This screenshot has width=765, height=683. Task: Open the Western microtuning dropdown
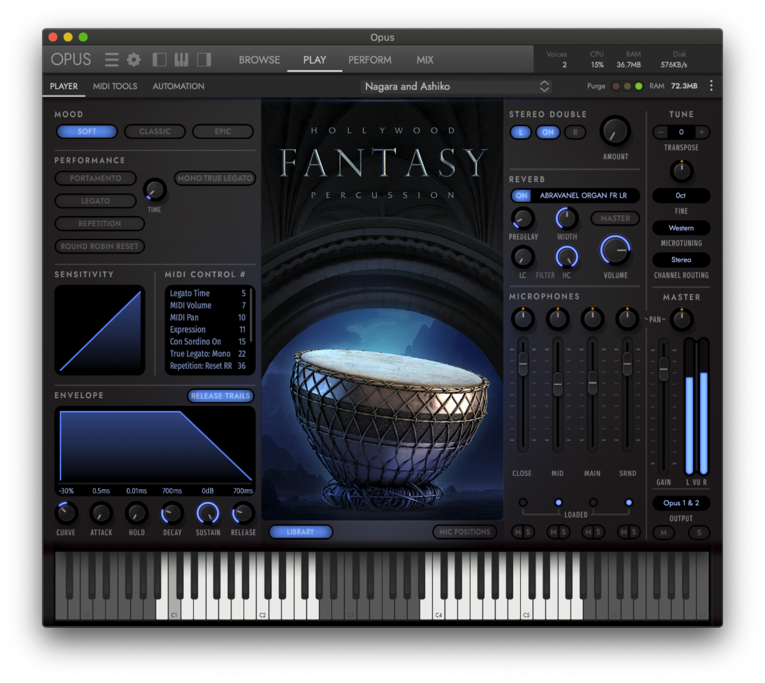(681, 227)
